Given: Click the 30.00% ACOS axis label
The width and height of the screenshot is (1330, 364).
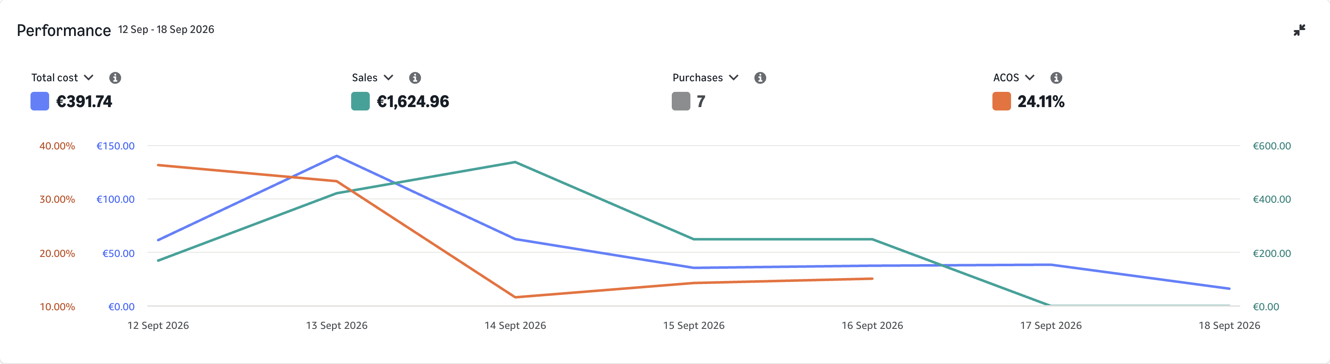Looking at the screenshot, I should tap(57, 199).
